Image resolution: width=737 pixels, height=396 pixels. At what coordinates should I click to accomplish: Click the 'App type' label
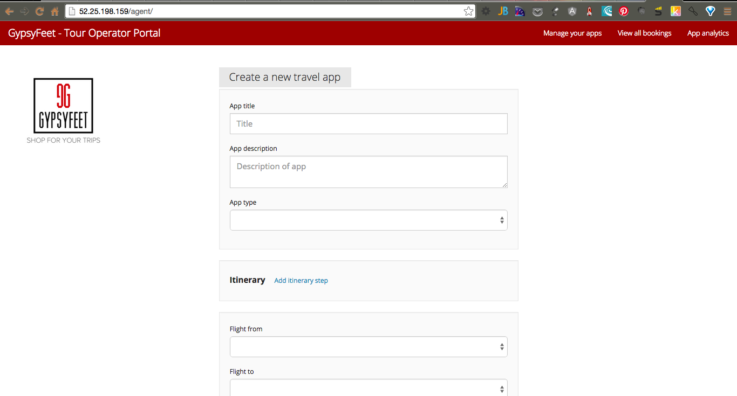243,203
